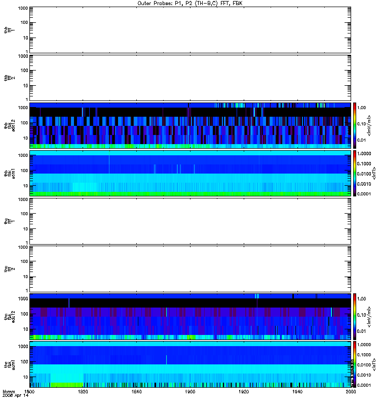Click '0.0001' on the thc scm1 color bar scale
The image size is (380, 406).
[x=364, y=385]
